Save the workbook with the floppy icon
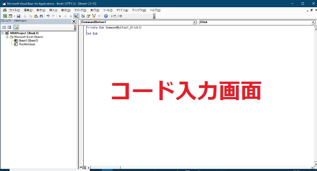The image size is (317, 171). coord(19,16)
